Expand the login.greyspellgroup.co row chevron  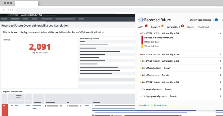(x=221, y=96)
